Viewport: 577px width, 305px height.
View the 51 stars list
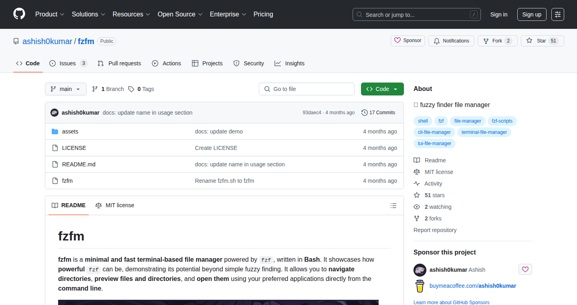[429, 195]
